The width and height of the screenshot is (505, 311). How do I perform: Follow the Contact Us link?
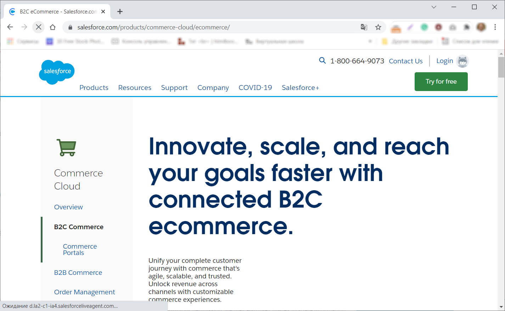tap(405, 61)
